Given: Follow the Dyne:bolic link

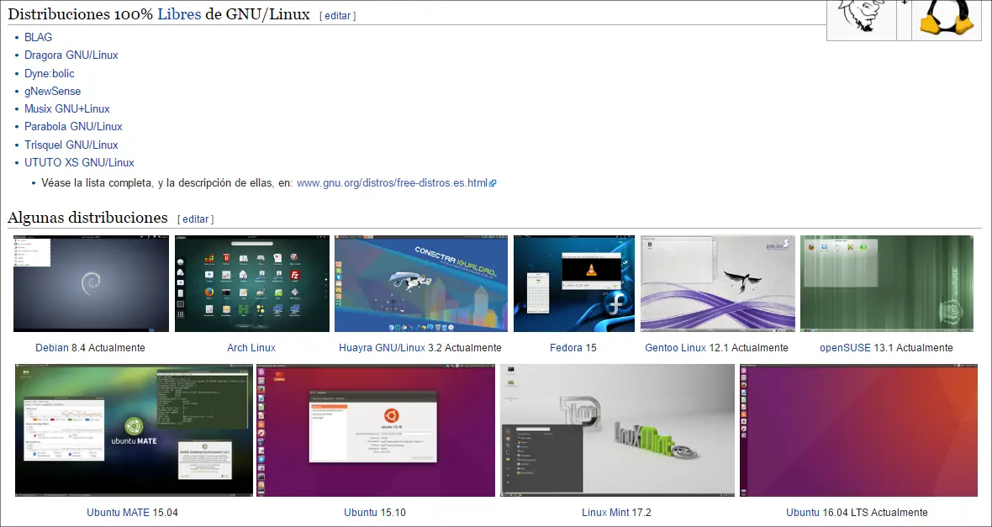Looking at the screenshot, I should coord(50,73).
